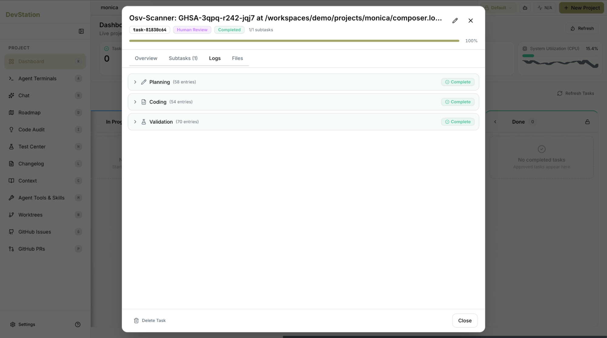607x338 pixels.
Task: Click the Delete Task button
Action: (150, 320)
